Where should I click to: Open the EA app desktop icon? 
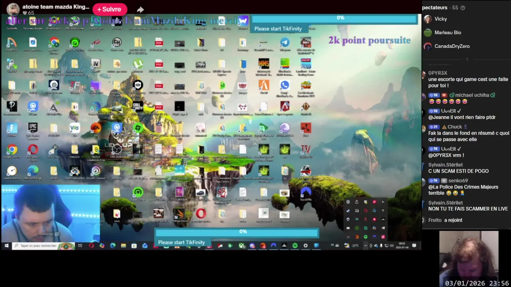[96, 128]
